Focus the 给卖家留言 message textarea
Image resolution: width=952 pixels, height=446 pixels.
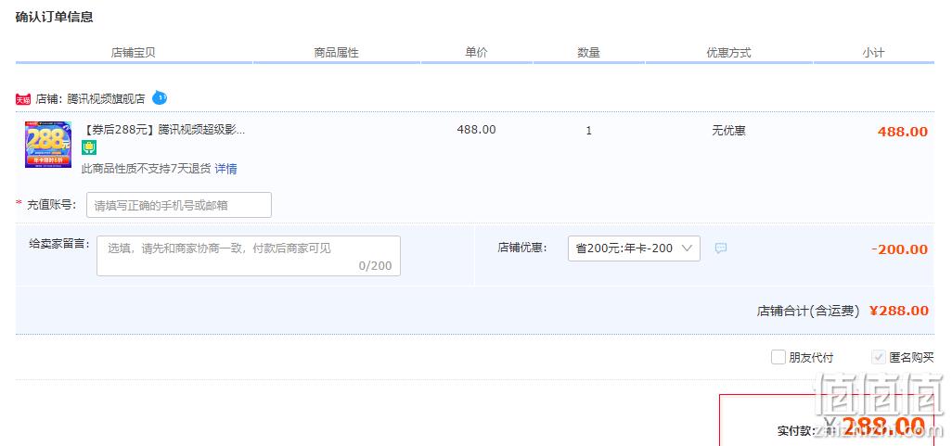(249, 256)
